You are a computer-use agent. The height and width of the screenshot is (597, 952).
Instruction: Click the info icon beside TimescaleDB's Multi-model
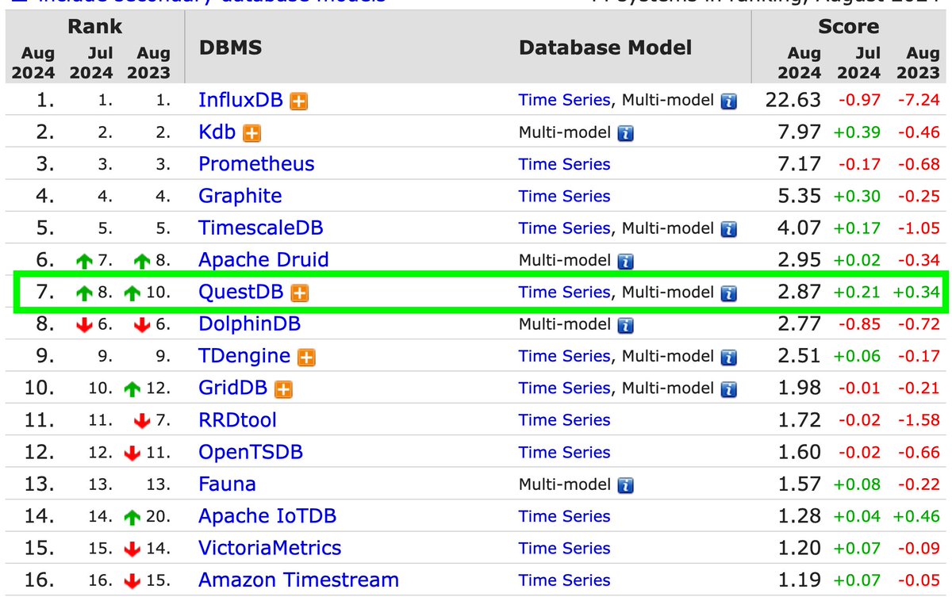pyautogui.click(x=727, y=228)
